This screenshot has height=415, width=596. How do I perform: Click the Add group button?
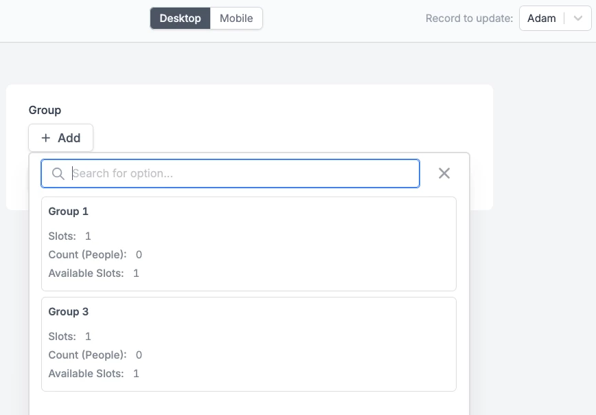pos(61,137)
